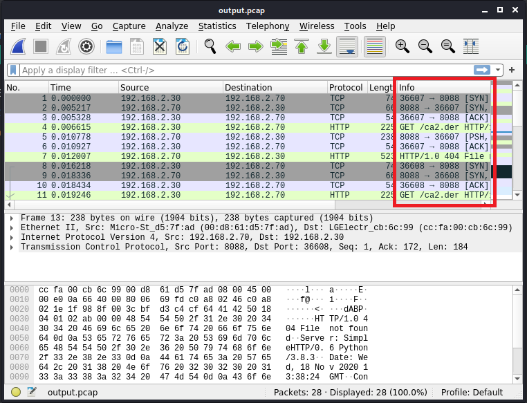Expand Transmission Control Protocol row
527x403 pixels.
[12, 247]
